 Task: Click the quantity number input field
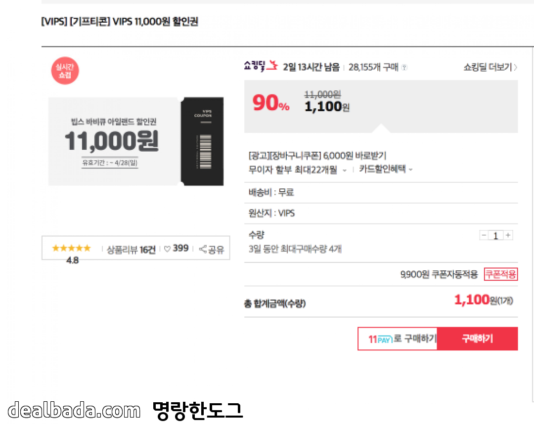pyautogui.click(x=496, y=236)
